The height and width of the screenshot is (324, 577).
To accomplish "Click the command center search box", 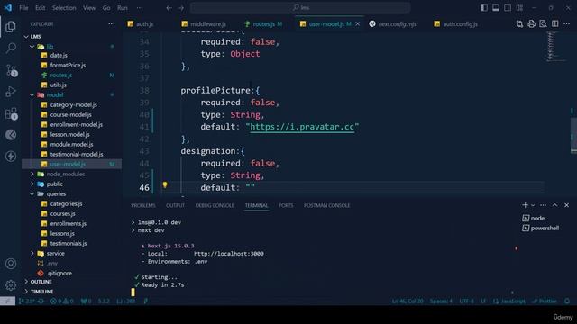I will point(300,8).
